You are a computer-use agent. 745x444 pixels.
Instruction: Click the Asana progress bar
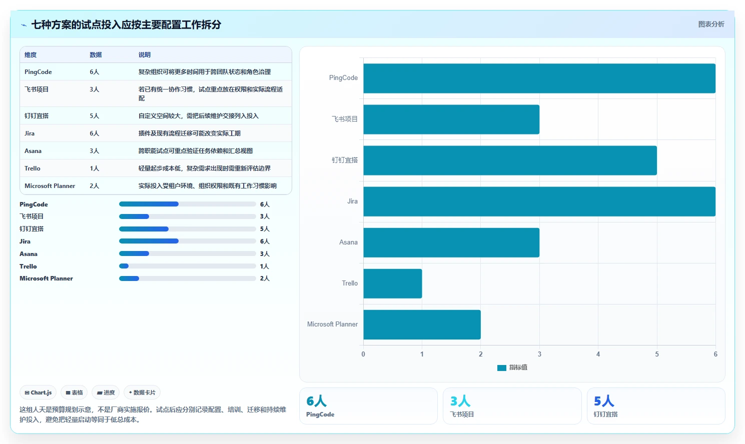pos(188,253)
